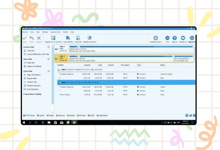Open Disk Properties in the sidebar
220x150 pixels.
(x=31, y=89)
